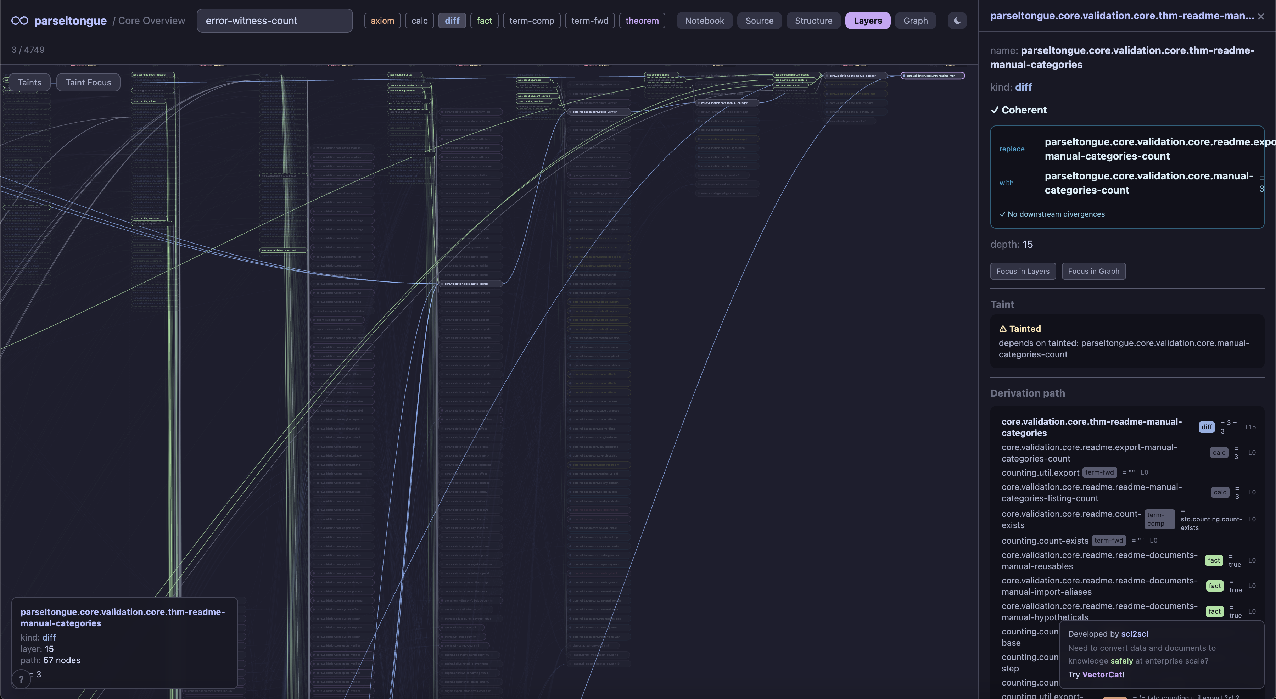The height and width of the screenshot is (699, 1276).
Task: Enable the axiom filter chip
Action: point(382,20)
